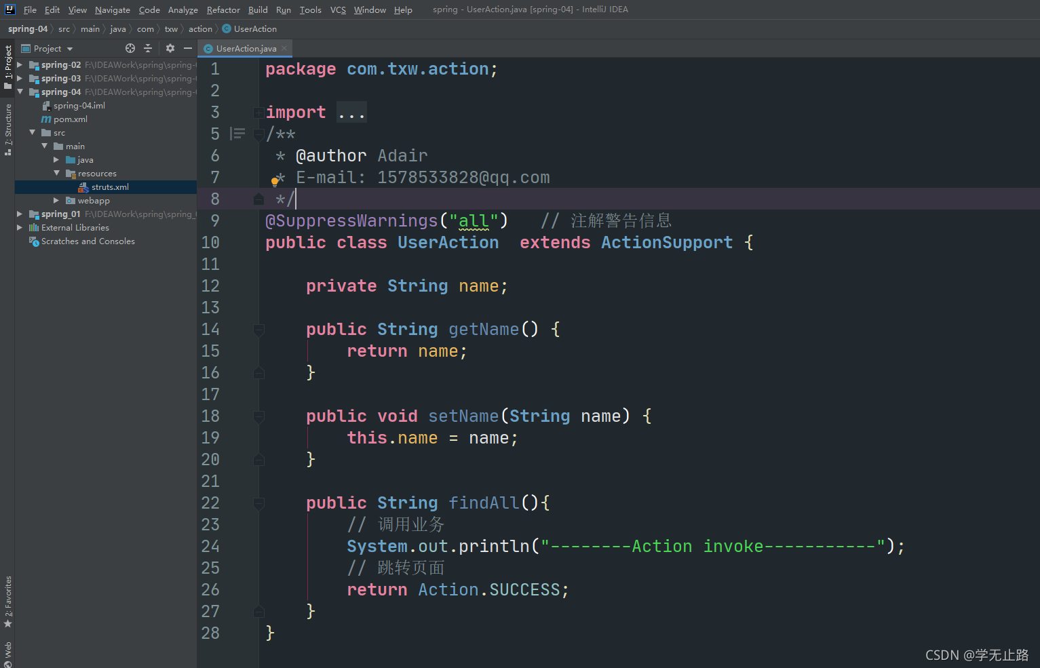
Task: Open the Run menu
Action: pyautogui.click(x=284, y=9)
